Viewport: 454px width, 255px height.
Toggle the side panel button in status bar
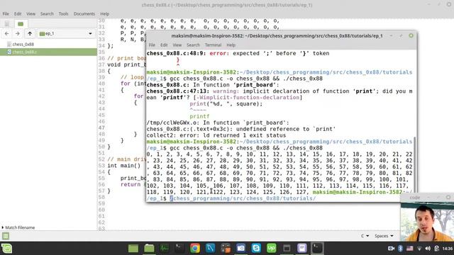pyautogui.click(x=6, y=236)
